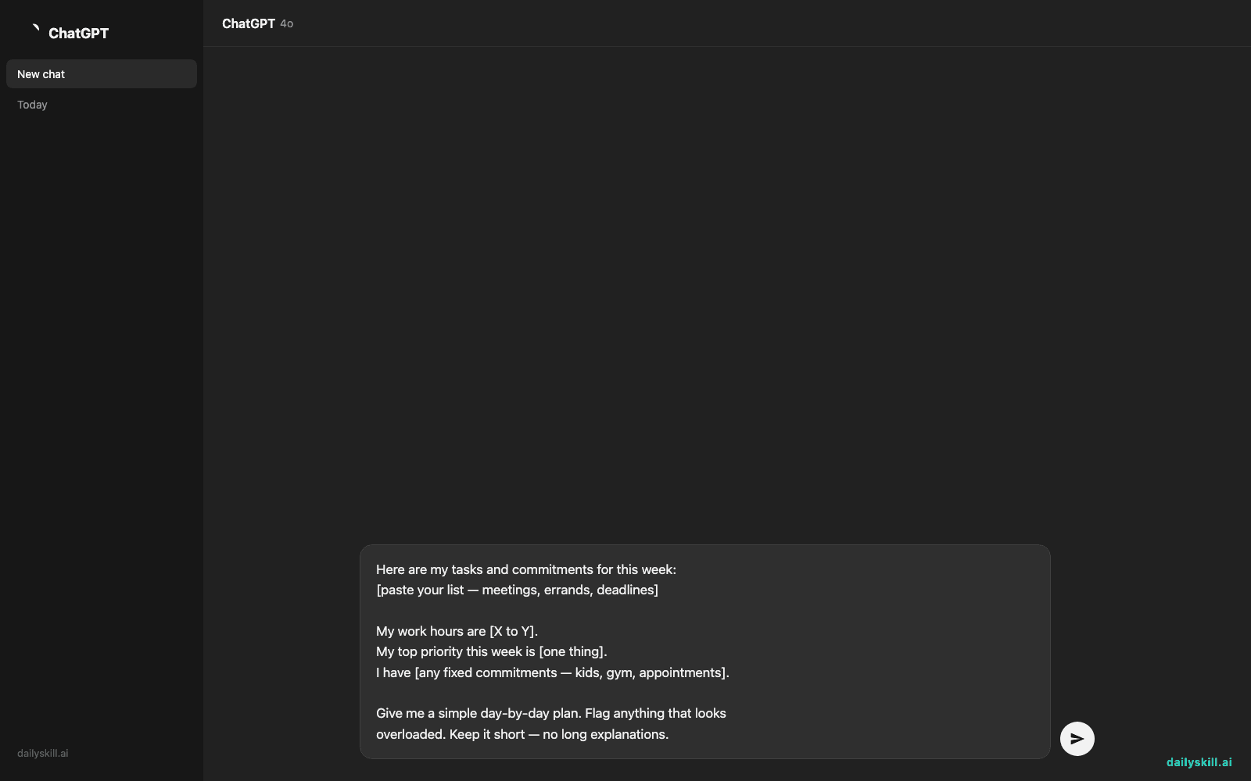
Task: Place cursor on "[paste your list" placeholder line
Action: pyautogui.click(x=517, y=590)
